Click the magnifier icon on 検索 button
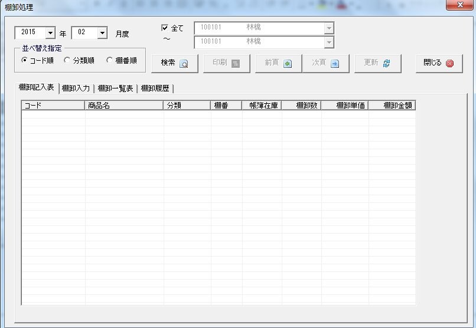476x328 pixels. click(184, 64)
